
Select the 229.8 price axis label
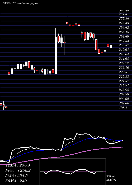pos(123,72)
